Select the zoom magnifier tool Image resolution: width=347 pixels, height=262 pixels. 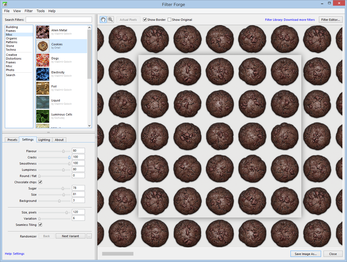110,19
